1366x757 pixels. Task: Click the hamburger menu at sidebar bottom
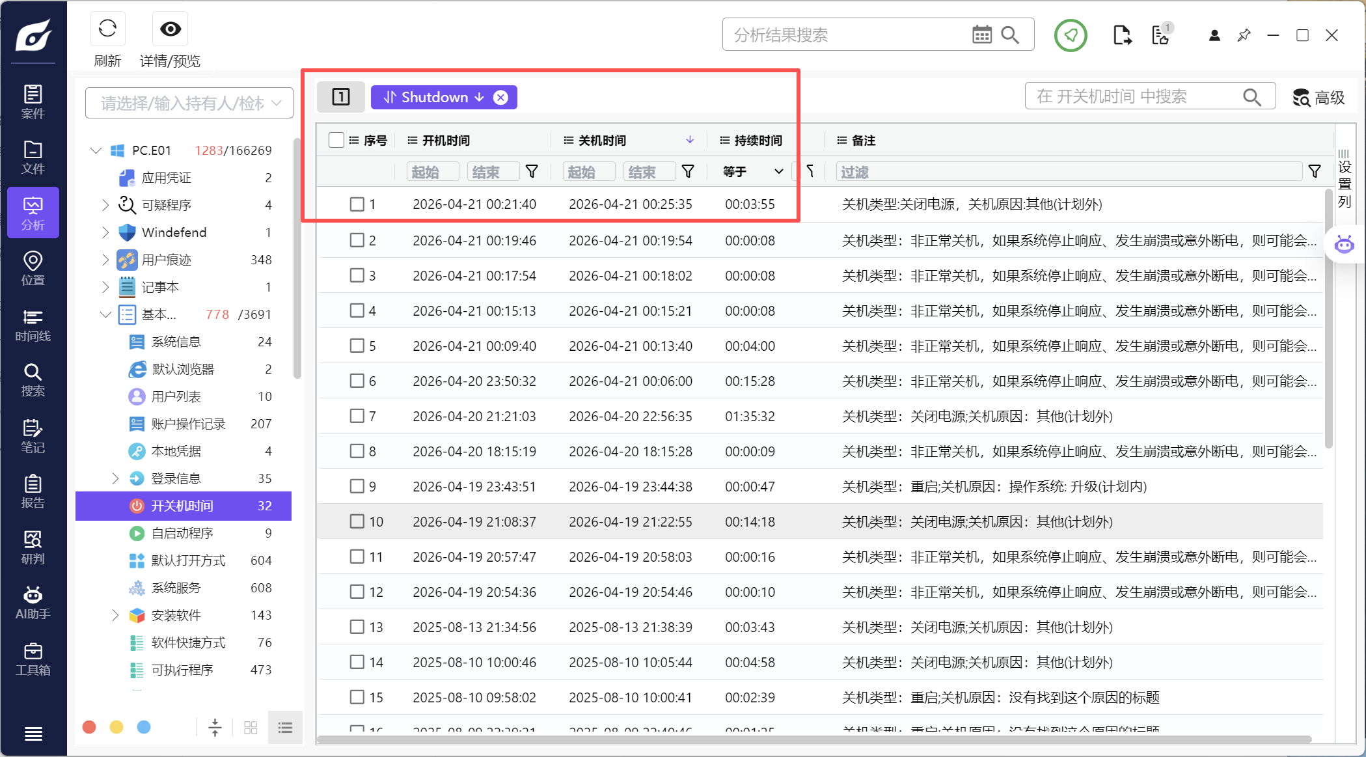[x=33, y=734]
